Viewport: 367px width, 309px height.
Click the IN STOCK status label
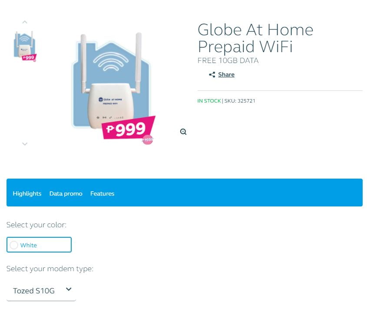coord(209,101)
